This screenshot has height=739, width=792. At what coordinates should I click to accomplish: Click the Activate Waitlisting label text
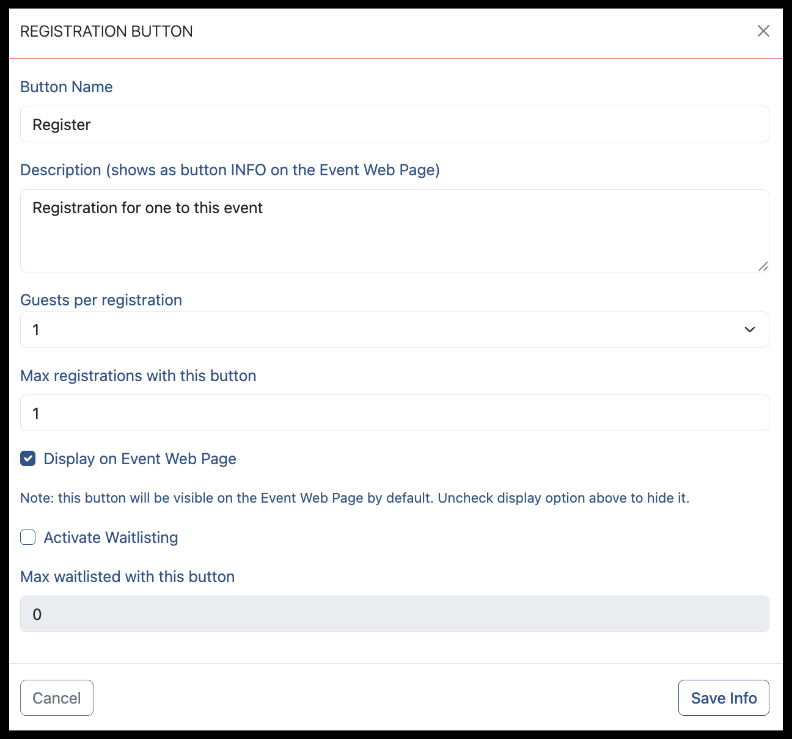pos(111,537)
